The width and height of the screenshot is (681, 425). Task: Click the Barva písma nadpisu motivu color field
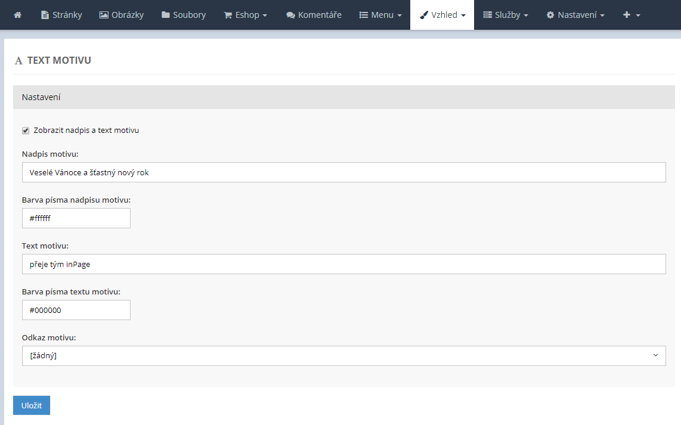click(76, 218)
